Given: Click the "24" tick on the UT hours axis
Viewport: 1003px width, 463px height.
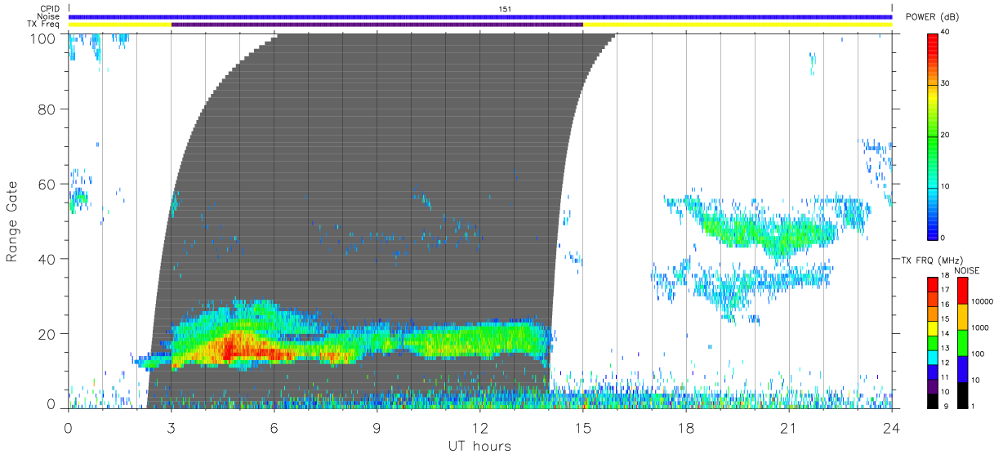Looking at the screenshot, I should point(891,427).
